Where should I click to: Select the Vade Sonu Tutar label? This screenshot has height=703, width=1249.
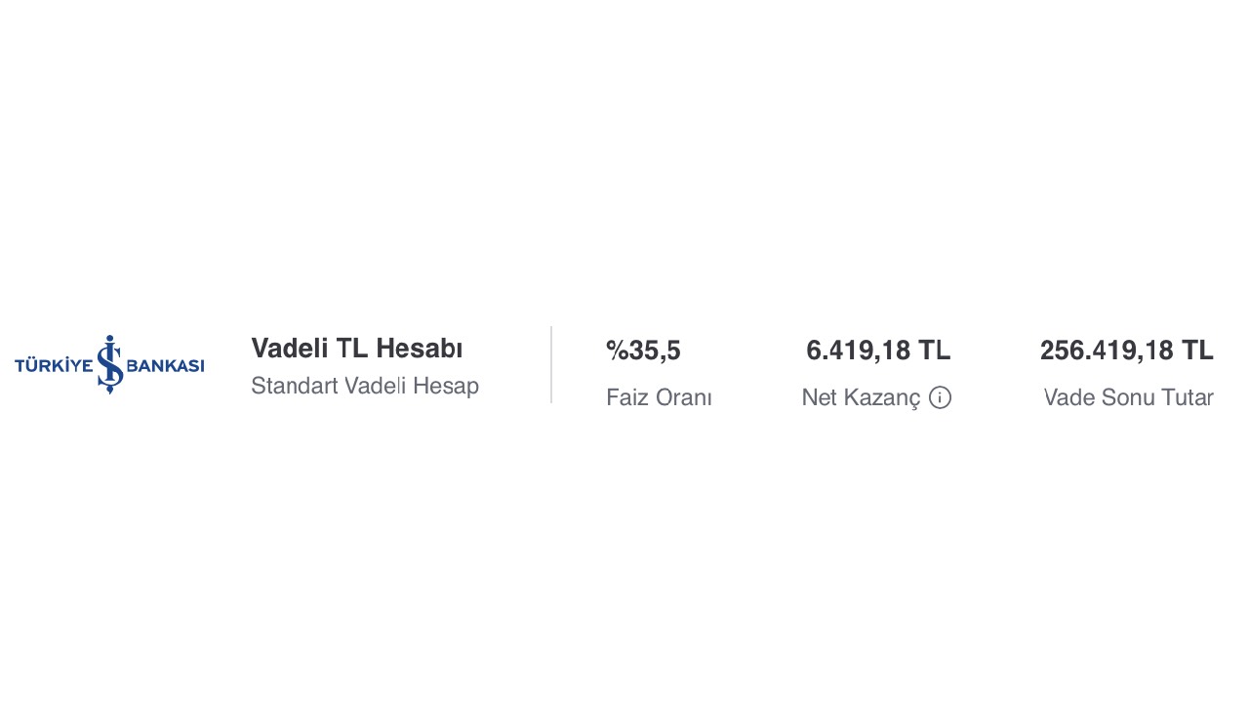(x=1128, y=397)
